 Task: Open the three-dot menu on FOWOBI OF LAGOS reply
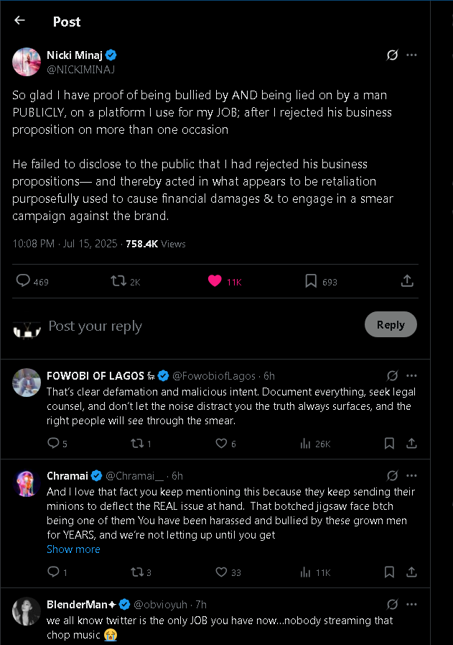(x=411, y=375)
